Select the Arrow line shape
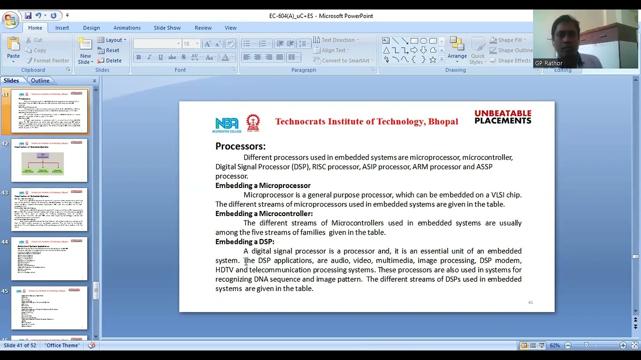641x360 pixels. 405,41
